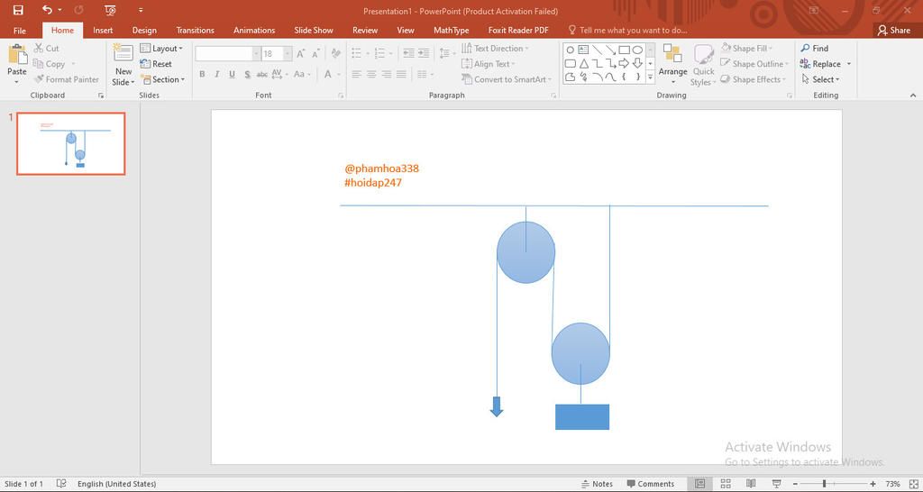Click the zoom slider handle
923x492 pixels.
824,484
